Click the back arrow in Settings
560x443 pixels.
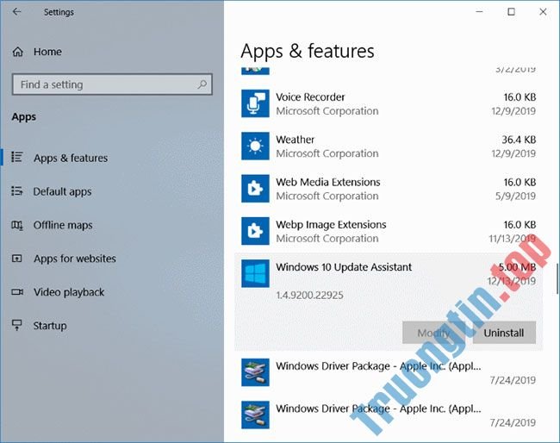[x=16, y=12]
